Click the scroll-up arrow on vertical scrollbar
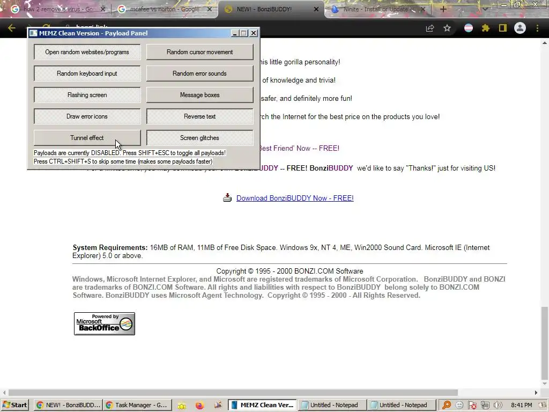The height and width of the screenshot is (412, 549). pos(545,43)
